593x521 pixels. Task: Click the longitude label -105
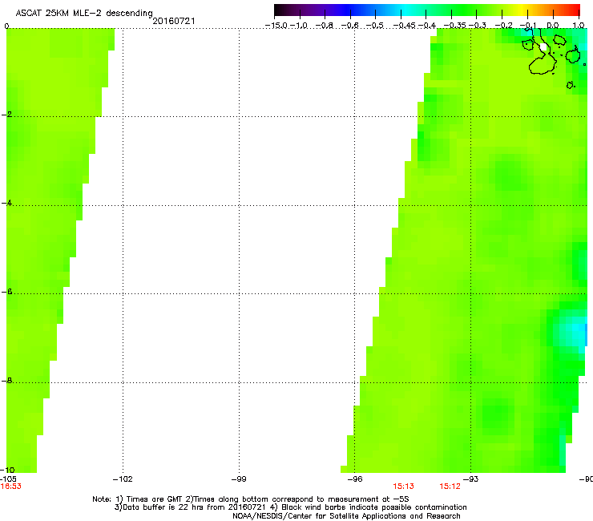click(8, 479)
